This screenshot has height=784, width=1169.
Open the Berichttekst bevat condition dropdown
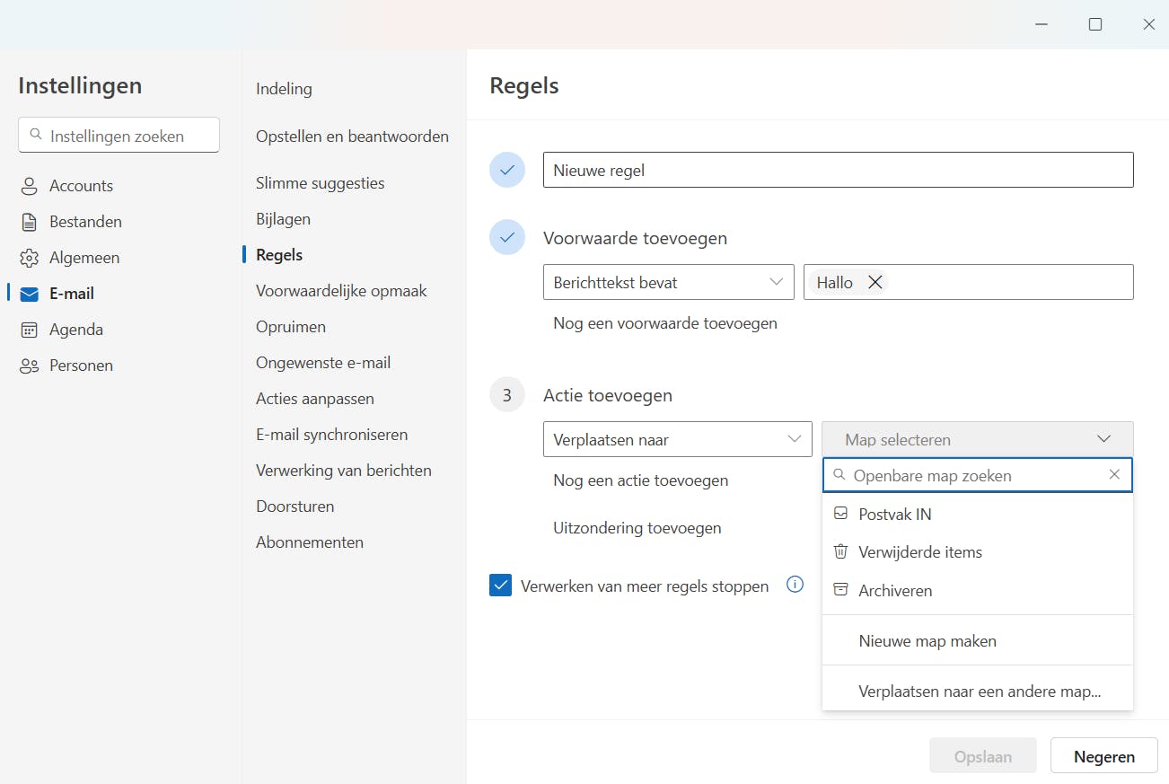tap(668, 282)
